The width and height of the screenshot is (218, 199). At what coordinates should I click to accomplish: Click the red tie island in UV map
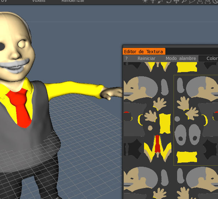pyautogui.click(x=158, y=144)
